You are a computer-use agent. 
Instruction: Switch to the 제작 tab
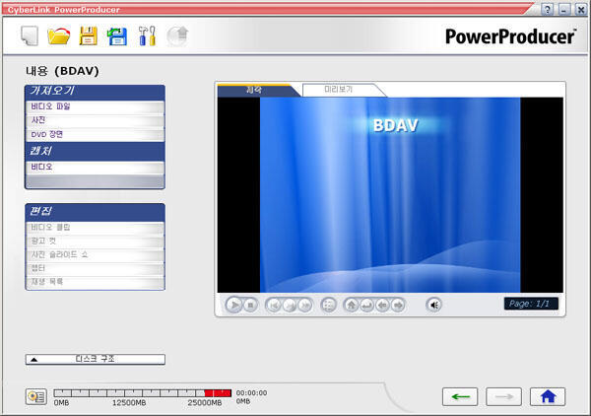click(x=254, y=90)
